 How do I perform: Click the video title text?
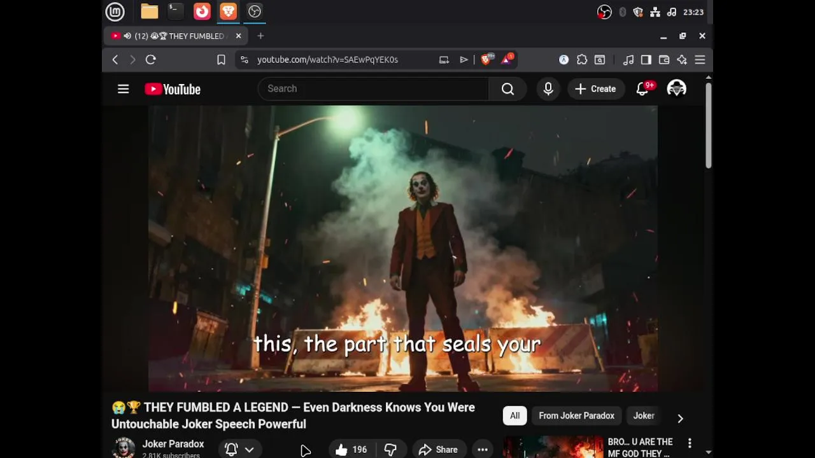[294, 416]
